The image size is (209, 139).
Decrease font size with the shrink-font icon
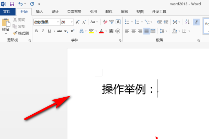pos(84,22)
